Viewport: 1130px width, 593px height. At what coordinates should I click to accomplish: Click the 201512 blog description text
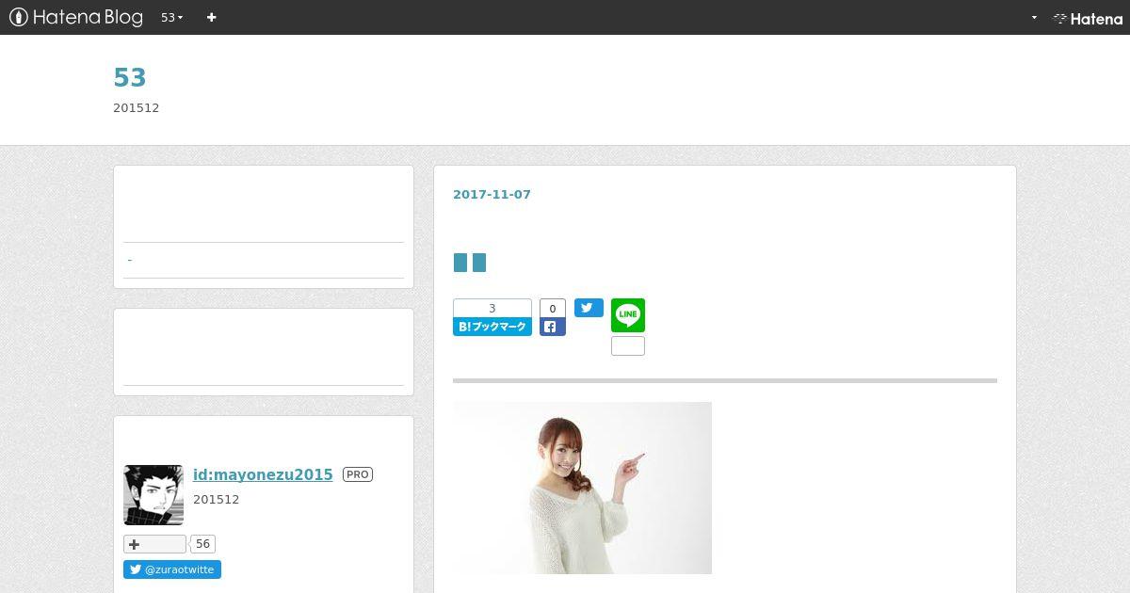(137, 108)
